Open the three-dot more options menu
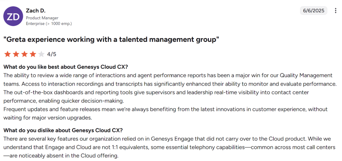Viewport: 342px width, 161px height. (x=336, y=11)
